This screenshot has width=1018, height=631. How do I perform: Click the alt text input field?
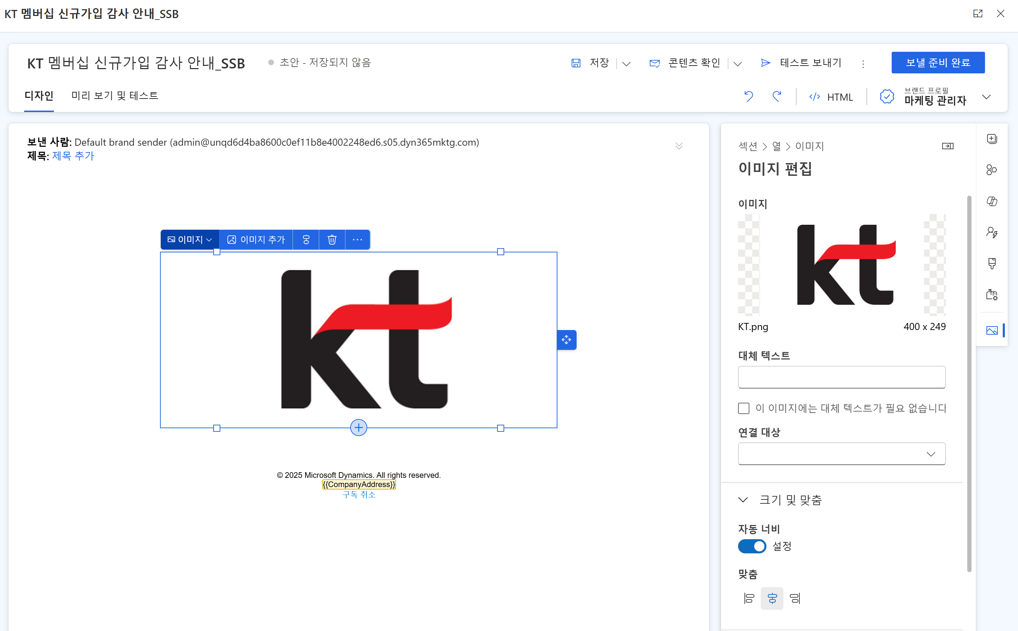[x=841, y=377]
